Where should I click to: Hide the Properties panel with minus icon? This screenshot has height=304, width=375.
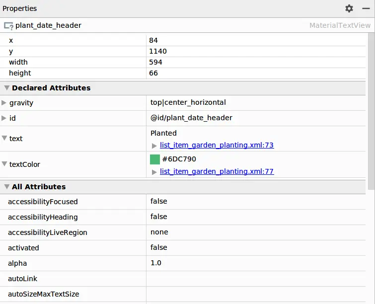pyautogui.click(x=366, y=8)
